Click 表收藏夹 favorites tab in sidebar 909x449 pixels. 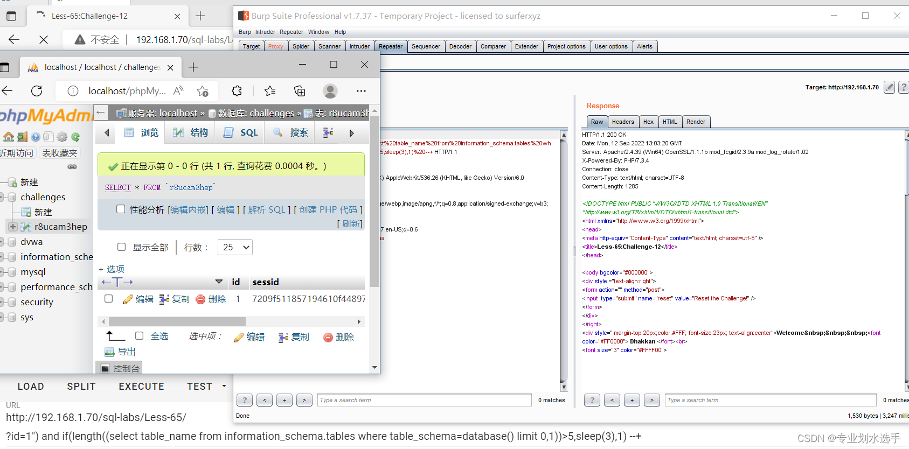(60, 153)
